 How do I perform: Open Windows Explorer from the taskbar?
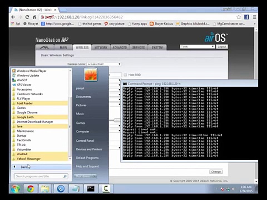click(45, 189)
